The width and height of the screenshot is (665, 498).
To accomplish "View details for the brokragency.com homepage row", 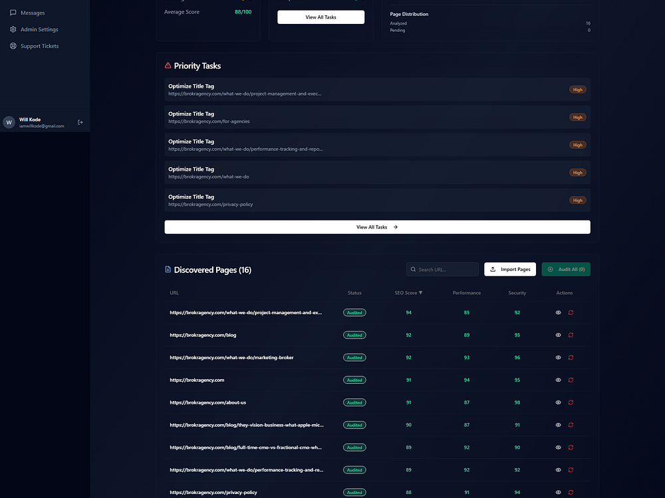I will (x=558, y=380).
